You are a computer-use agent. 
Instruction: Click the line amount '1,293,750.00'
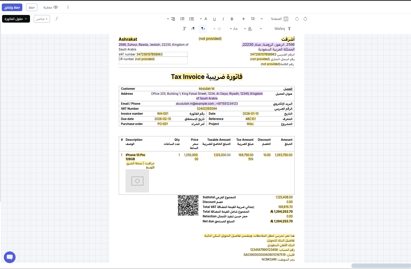coord(283,155)
